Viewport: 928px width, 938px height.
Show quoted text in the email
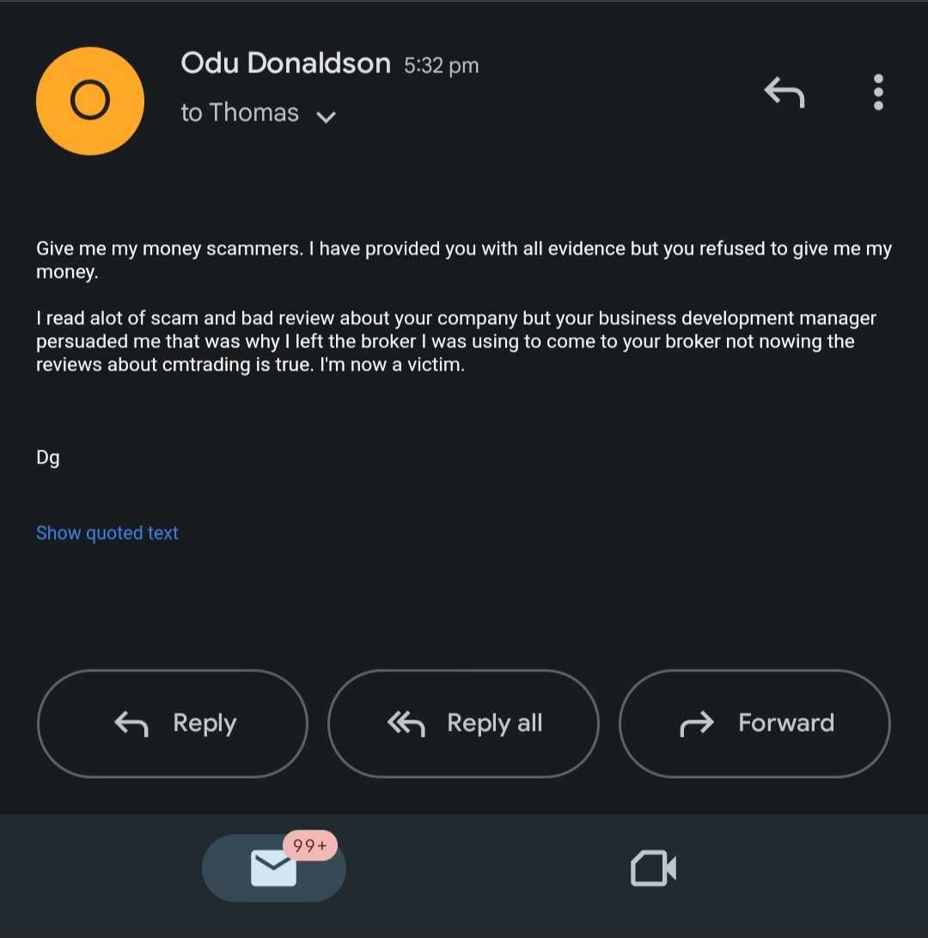coord(107,533)
